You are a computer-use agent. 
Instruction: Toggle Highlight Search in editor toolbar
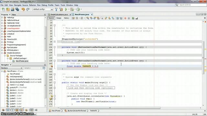[x=98, y=18]
